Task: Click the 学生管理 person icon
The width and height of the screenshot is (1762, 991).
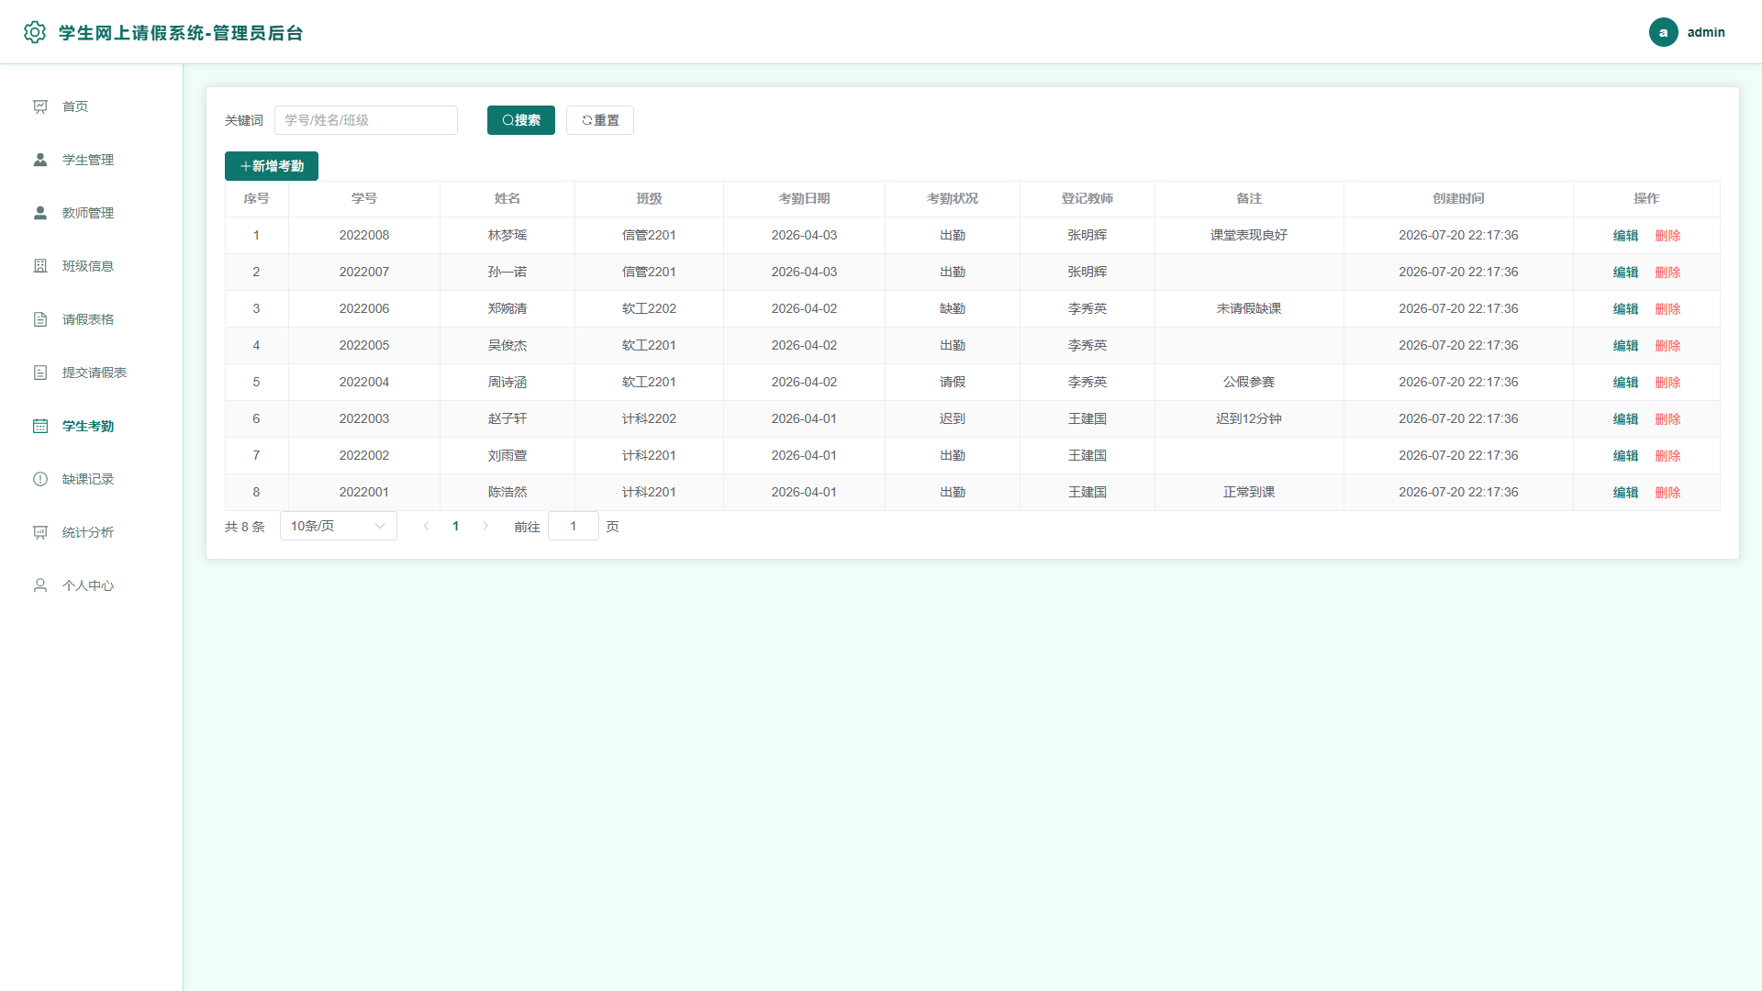Action: pos(40,160)
